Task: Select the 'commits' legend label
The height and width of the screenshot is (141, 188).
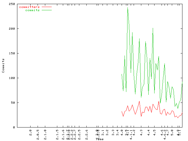Action: click(x=32, y=10)
